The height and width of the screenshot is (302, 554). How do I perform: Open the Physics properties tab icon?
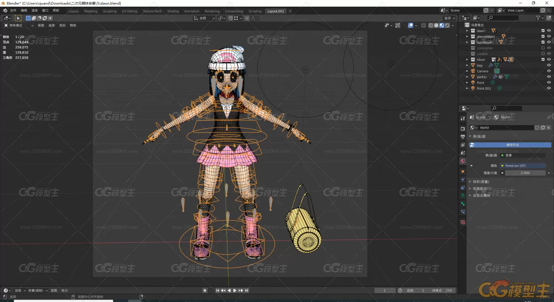tap(463, 180)
